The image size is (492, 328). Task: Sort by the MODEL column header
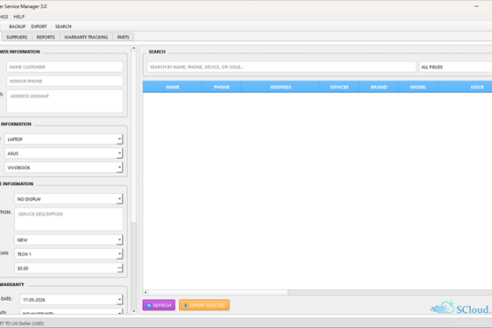click(418, 87)
